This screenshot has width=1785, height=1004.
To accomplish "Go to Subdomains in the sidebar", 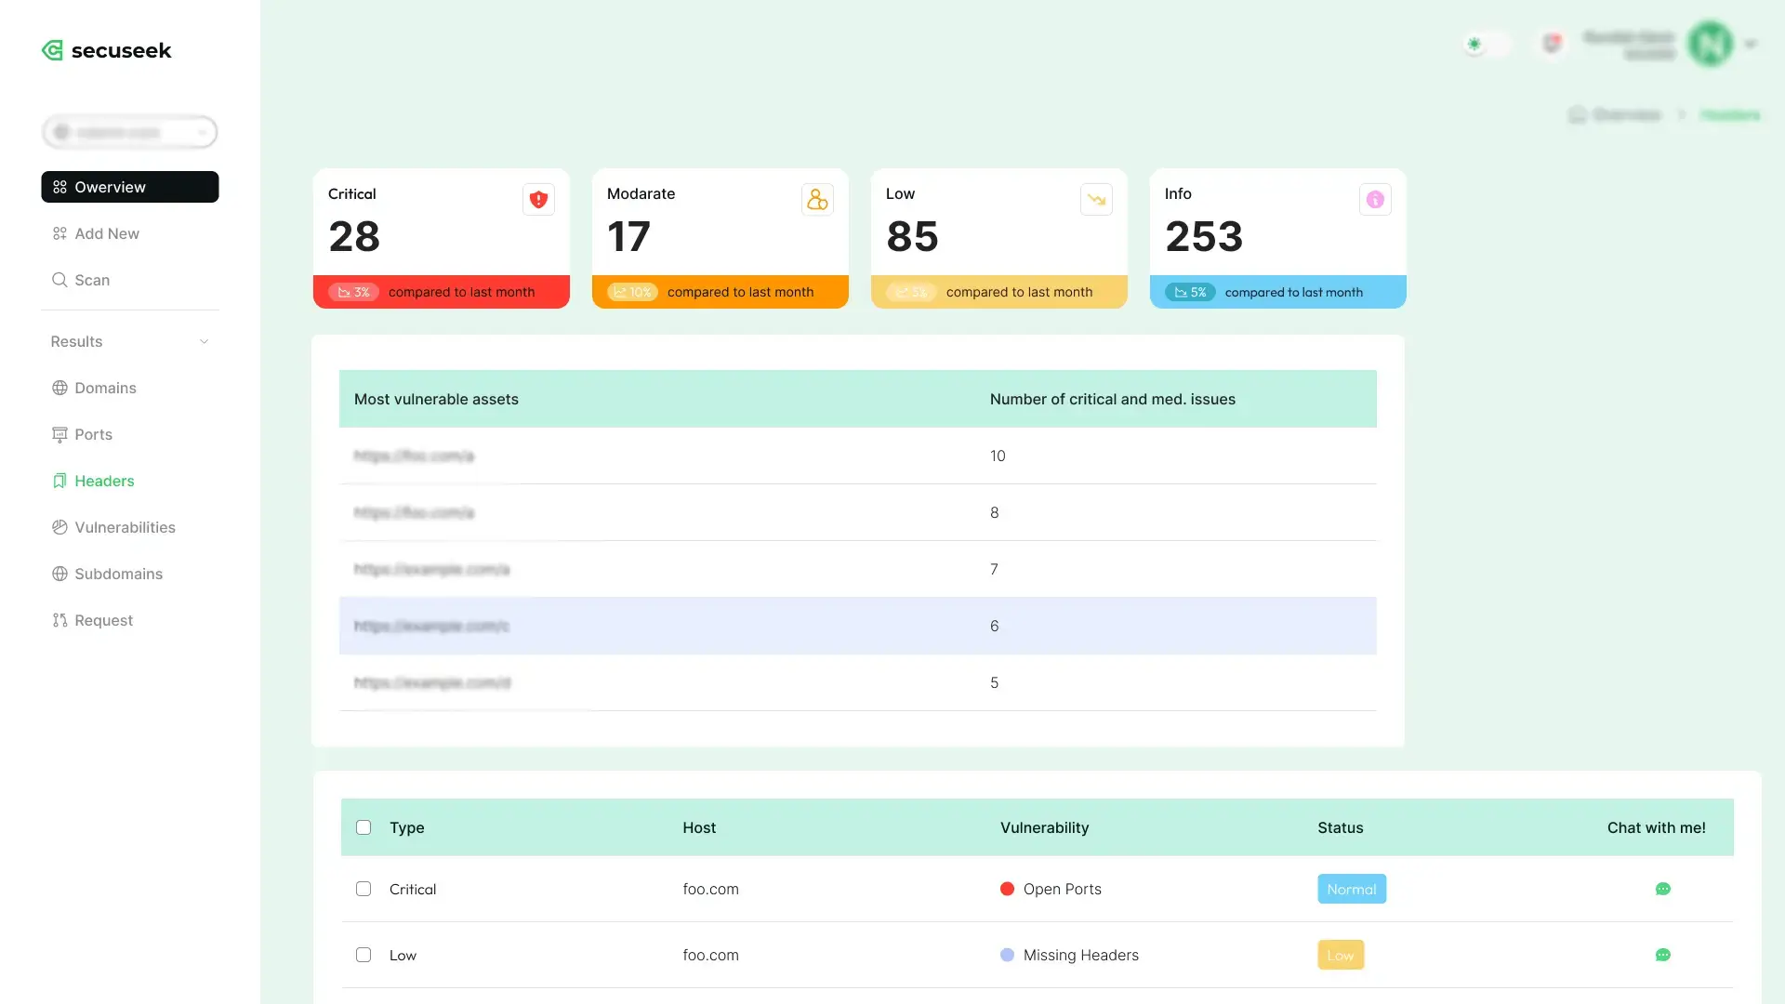I will [118, 575].
